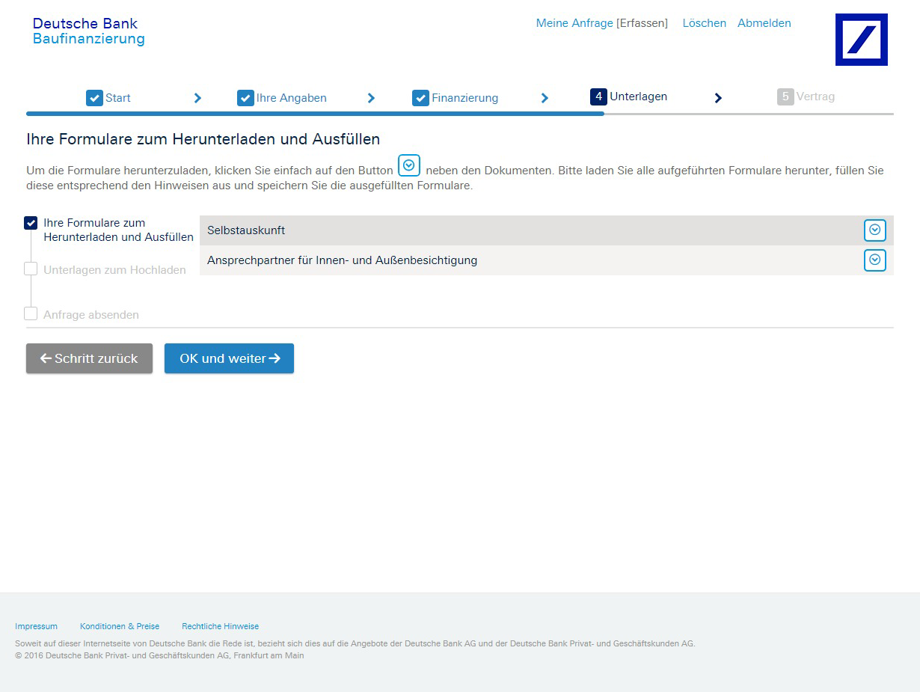The image size is (920, 692).
Task: Click the Deutsche Bank Baufinanzierung title
Action: [89, 31]
